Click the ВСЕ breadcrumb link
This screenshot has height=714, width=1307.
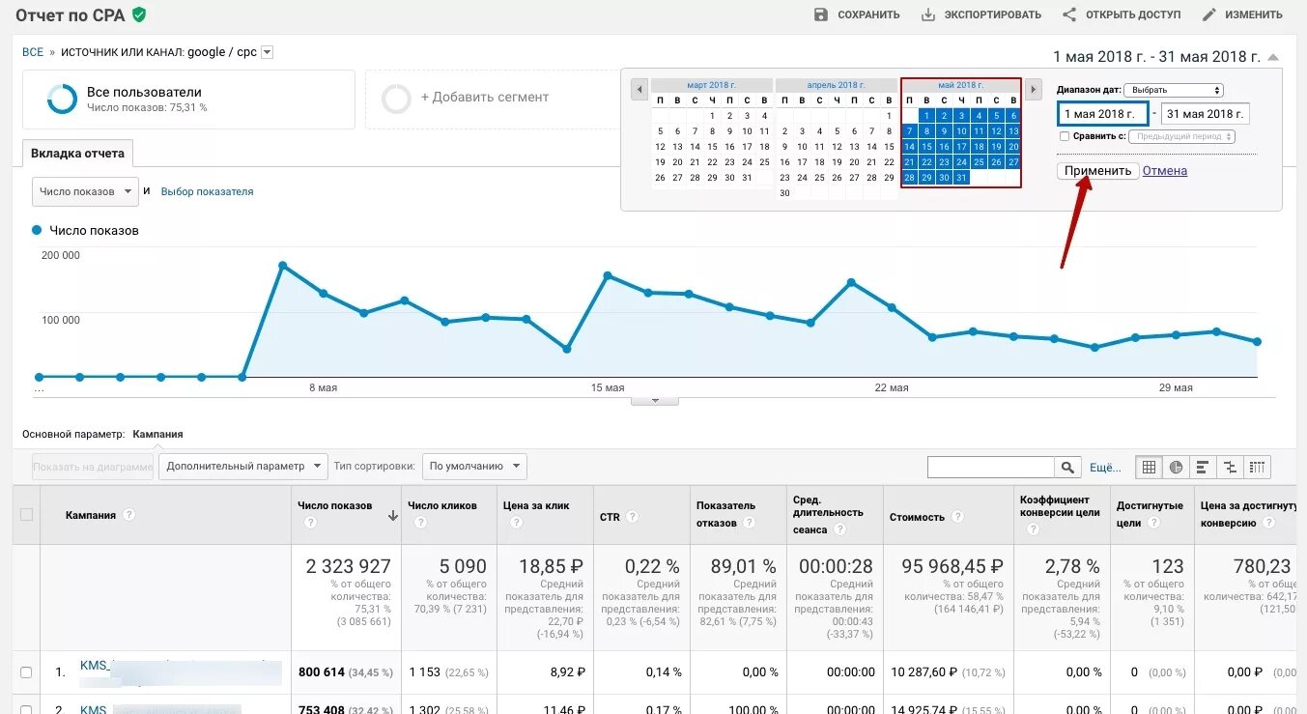pos(33,52)
